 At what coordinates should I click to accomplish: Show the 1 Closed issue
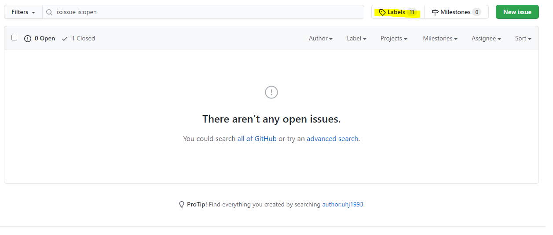point(78,39)
